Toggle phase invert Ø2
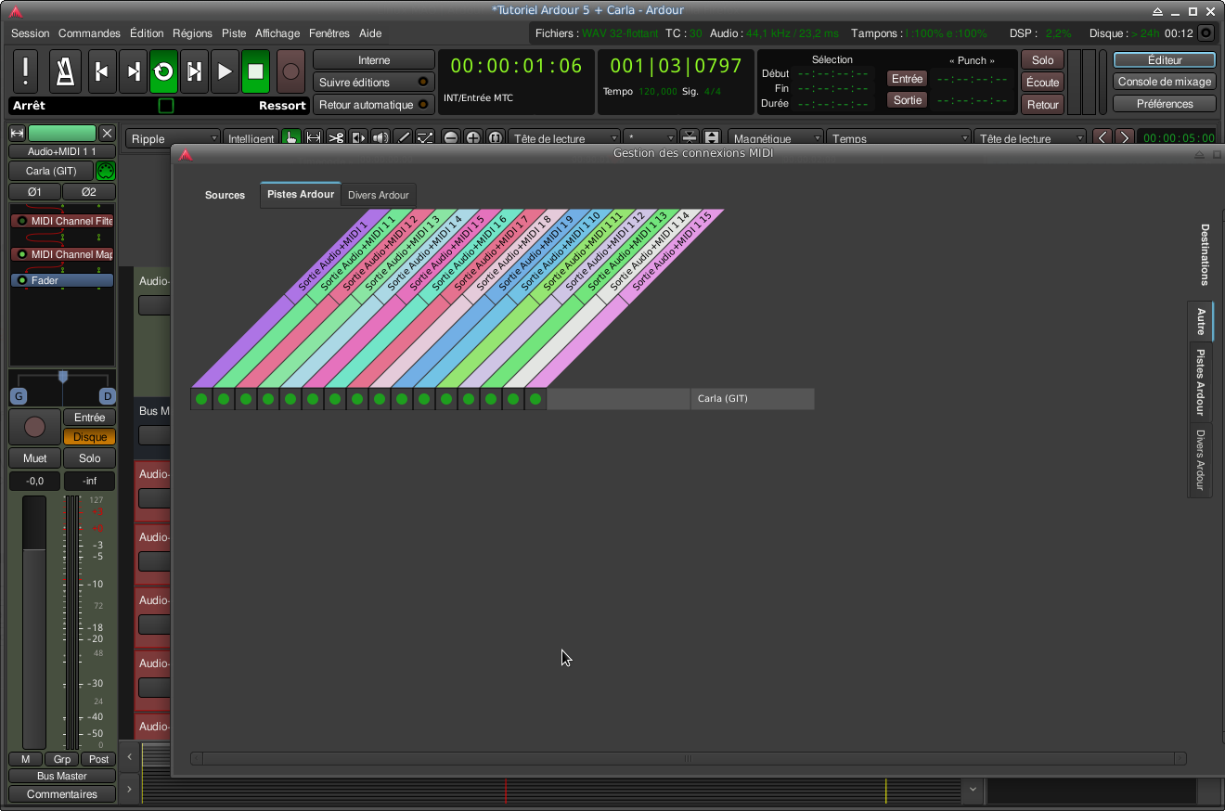Viewport: 1225px width, 811px height. coord(88,192)
